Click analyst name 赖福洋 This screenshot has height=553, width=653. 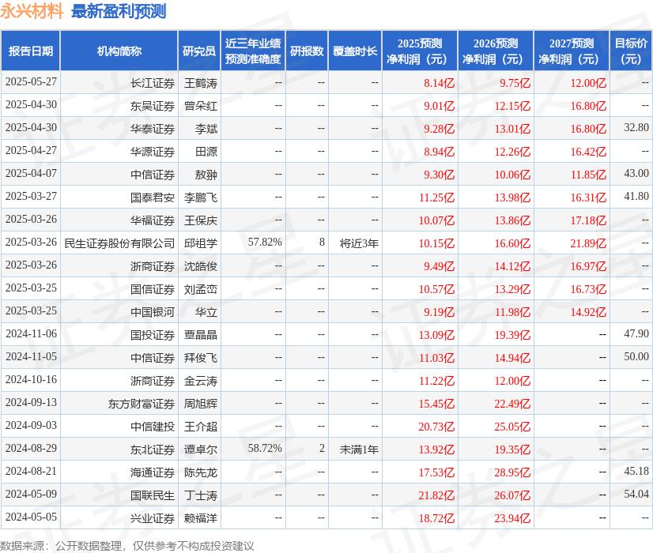tap(201, 518)
